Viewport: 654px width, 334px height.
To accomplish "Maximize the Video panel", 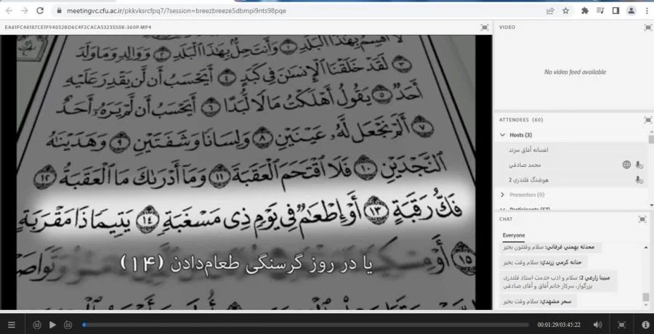I will coord(647,27).
